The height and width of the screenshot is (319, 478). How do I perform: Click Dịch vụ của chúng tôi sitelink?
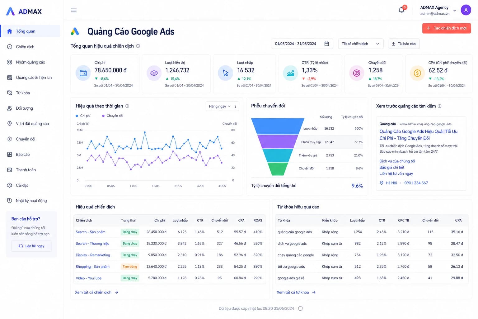[397, 161]
